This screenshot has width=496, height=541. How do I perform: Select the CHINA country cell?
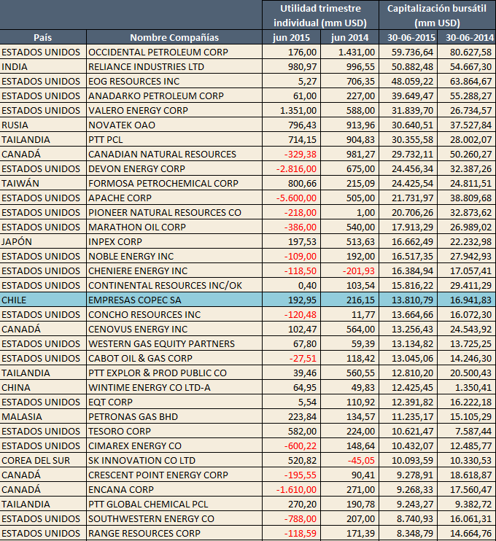pyautogui.click(x=43, y=387)
